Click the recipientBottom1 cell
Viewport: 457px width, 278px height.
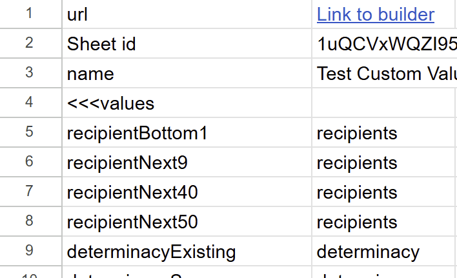(x=187, y=132)
